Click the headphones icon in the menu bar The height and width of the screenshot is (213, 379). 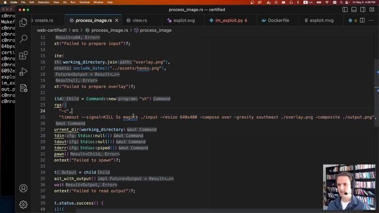click(x=291, y=2)
